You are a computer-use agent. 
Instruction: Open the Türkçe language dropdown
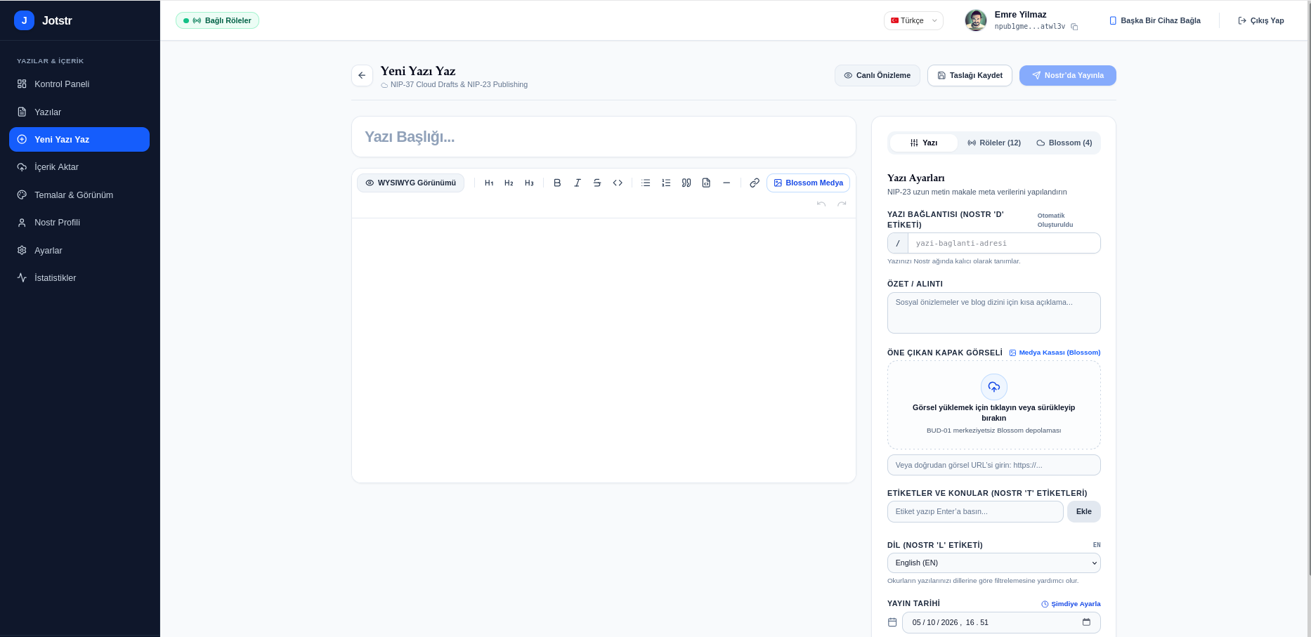click(913, 20)
